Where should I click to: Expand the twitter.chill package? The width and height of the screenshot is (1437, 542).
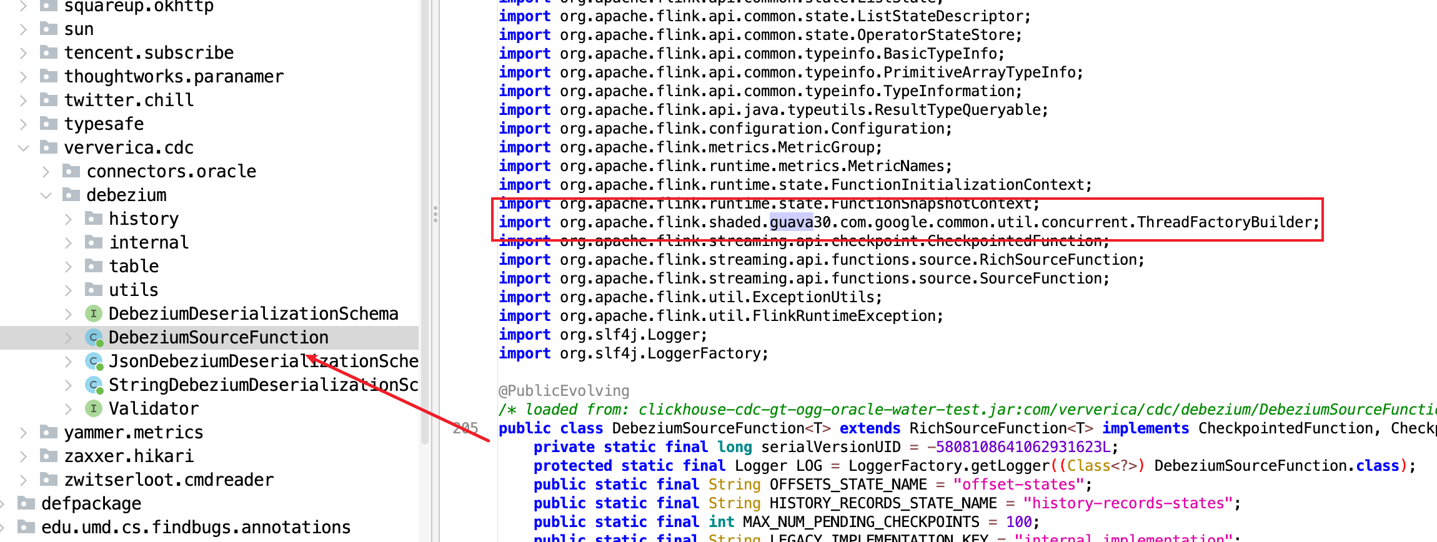pos(24,101)
